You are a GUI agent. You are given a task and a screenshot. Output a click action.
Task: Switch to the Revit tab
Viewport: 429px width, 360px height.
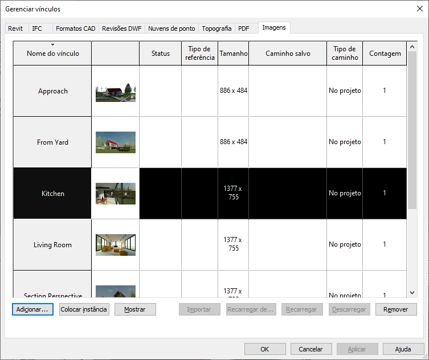click(15, 28)
